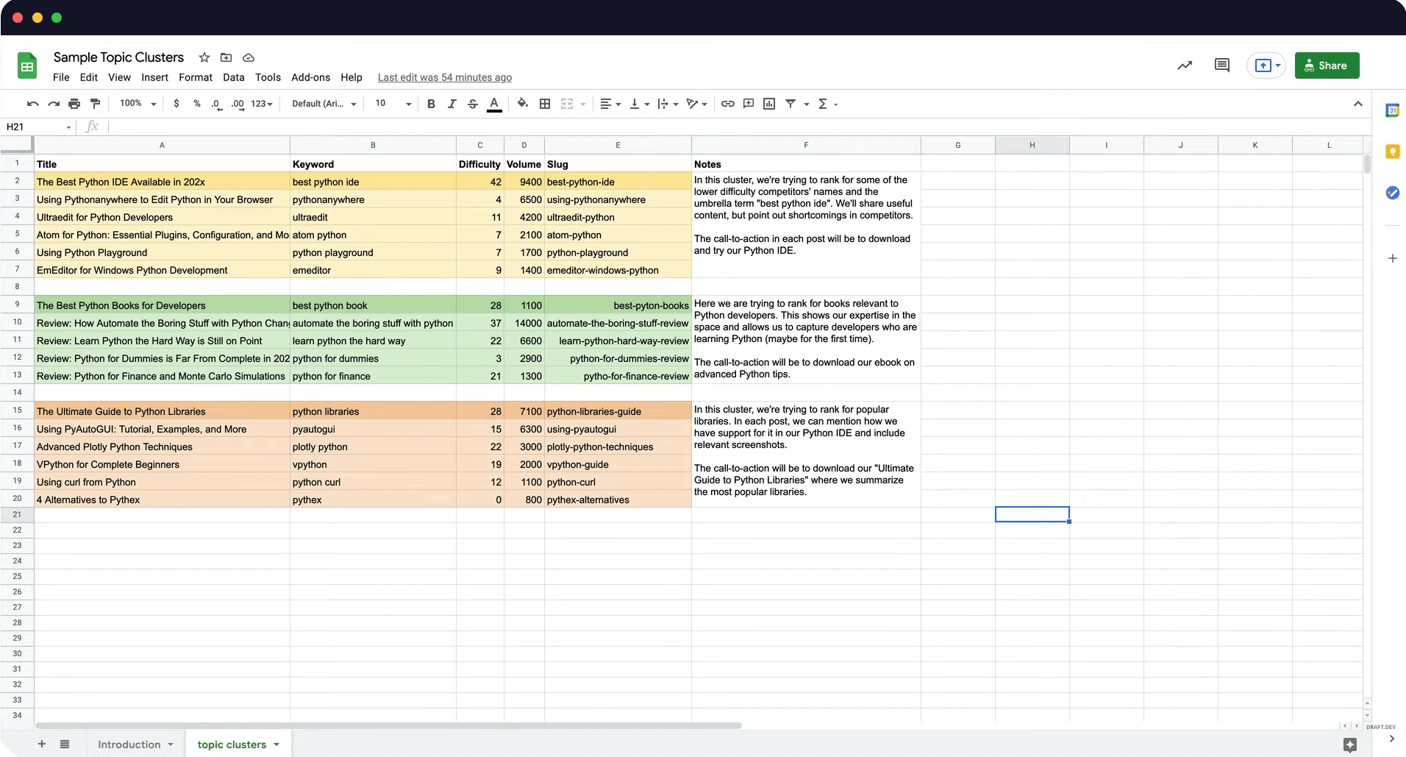Open the all sheets list icon
The width and height of the screenshot is (1406, 757).
click(65, 744)
